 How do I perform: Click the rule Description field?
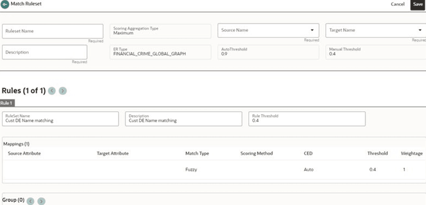[x=184, y=118]
